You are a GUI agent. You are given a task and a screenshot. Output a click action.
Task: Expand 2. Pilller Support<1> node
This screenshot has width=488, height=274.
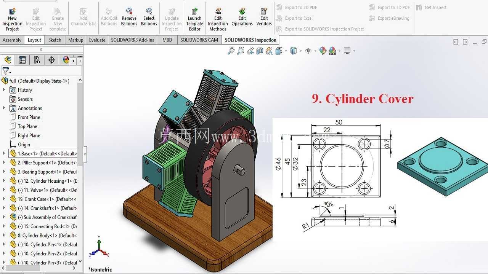click(4, 162)
